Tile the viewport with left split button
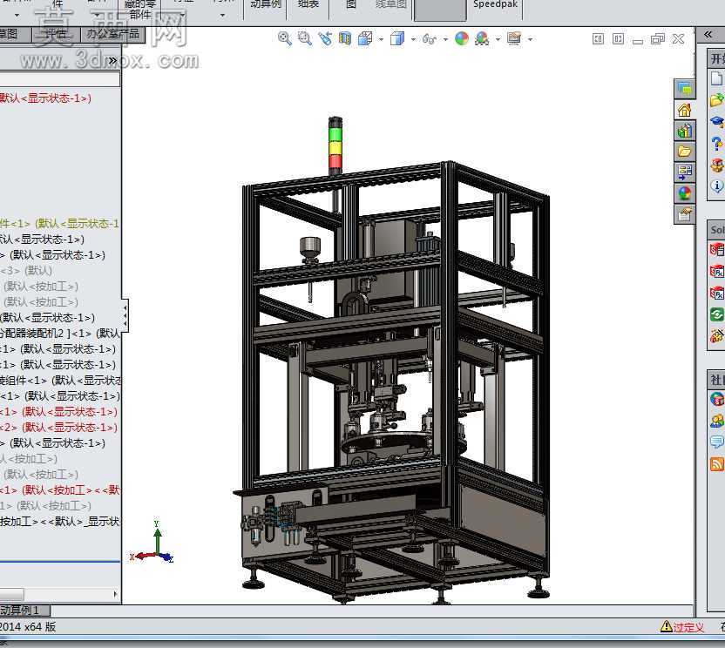Image resolution: width=725 pixels, height=648 pixels. point(598,39)
